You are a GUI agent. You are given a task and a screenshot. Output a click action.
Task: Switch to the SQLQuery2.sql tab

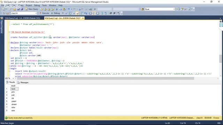22,18
